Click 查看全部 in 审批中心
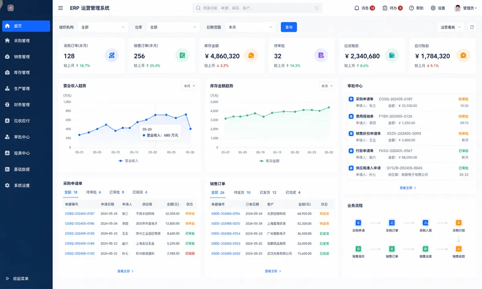The height and width of the screenshot is (289, 482). coord(408,188)
